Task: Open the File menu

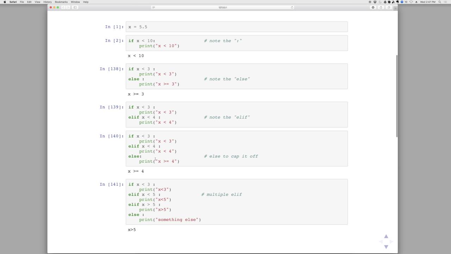Action: coord(22,2)
